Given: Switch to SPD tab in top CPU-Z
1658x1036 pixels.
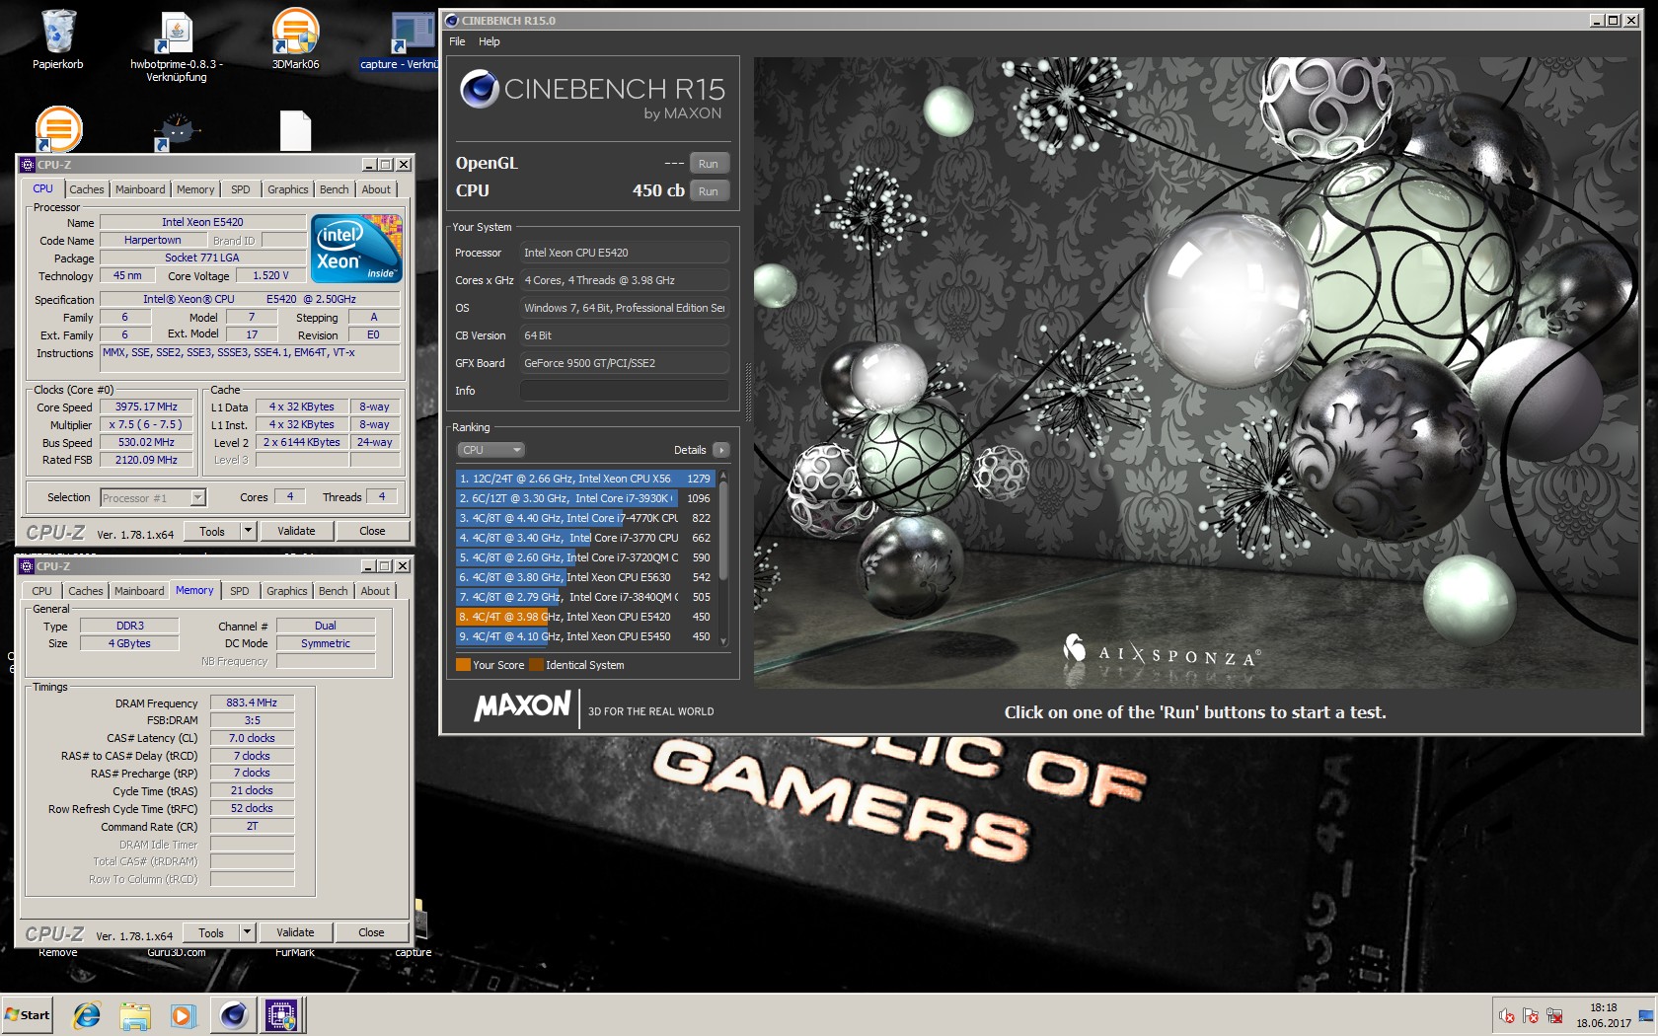Looking at the screenshot, I should (241, 189).
